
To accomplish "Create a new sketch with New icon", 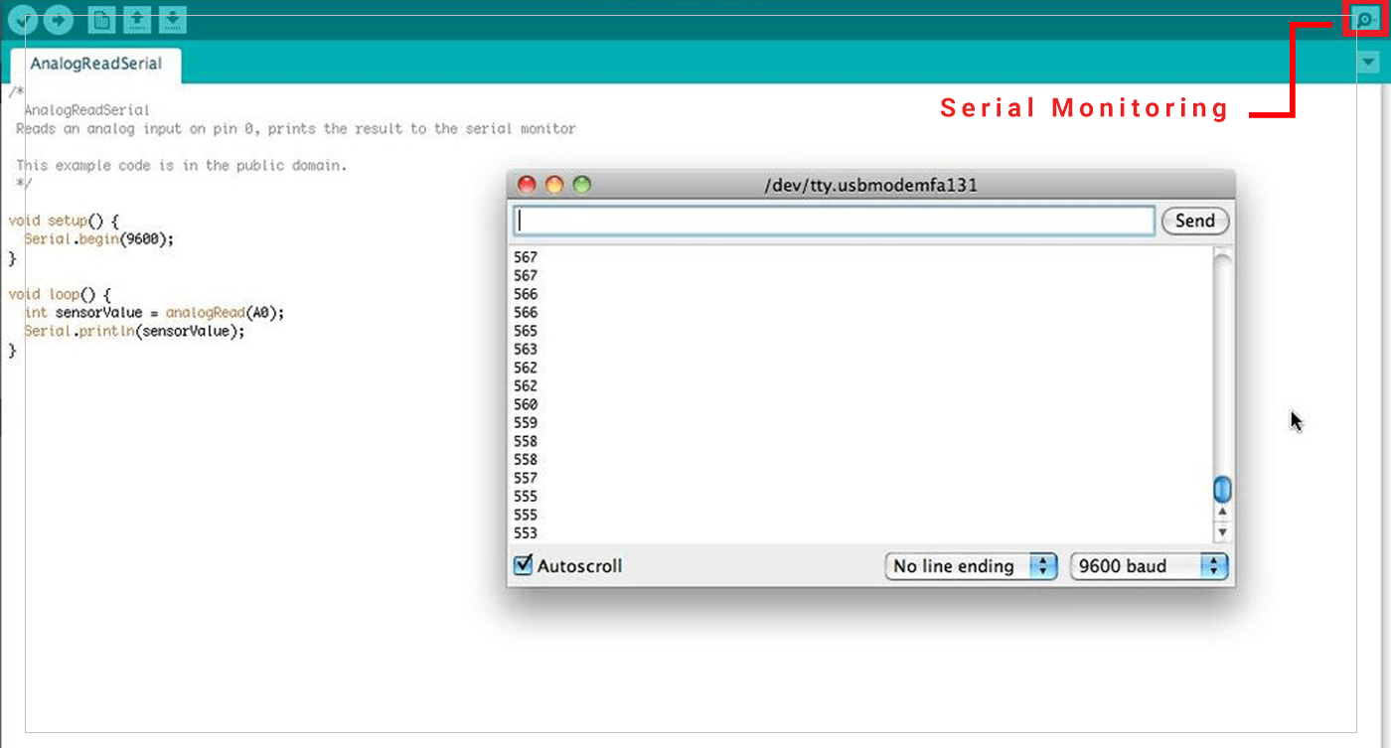I will click(100, 19).
